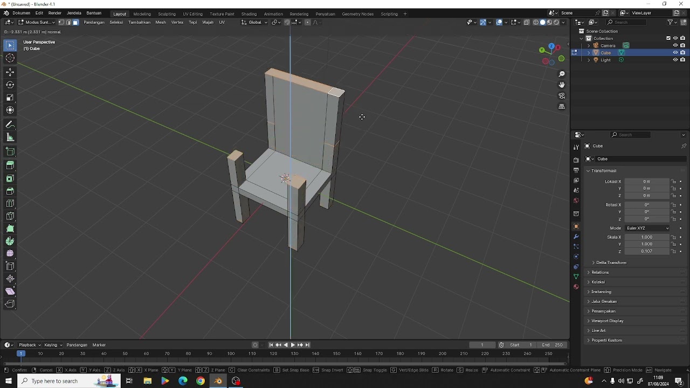Activate the Extrude Region tool
Image resolution: width=690 pixels, height=388 pixels.
(10, 165)
